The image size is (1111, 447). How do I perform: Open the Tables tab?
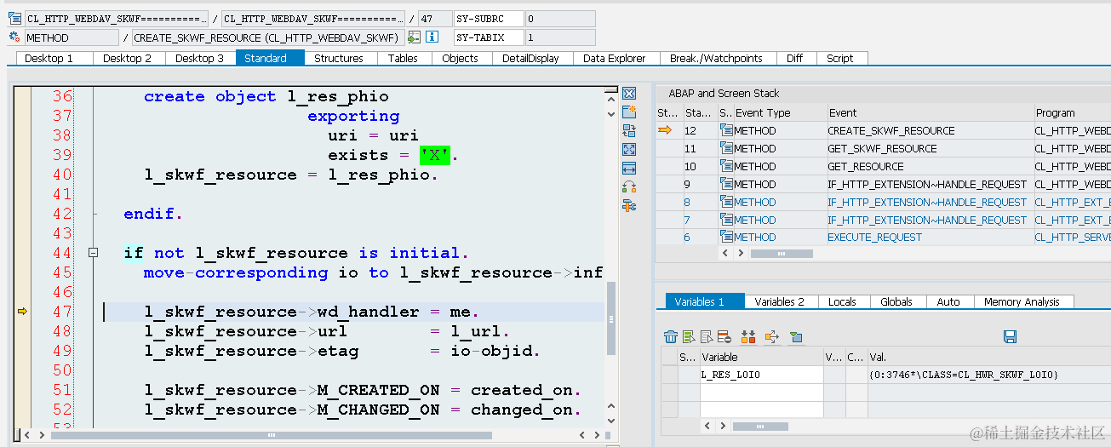(403, 58)
